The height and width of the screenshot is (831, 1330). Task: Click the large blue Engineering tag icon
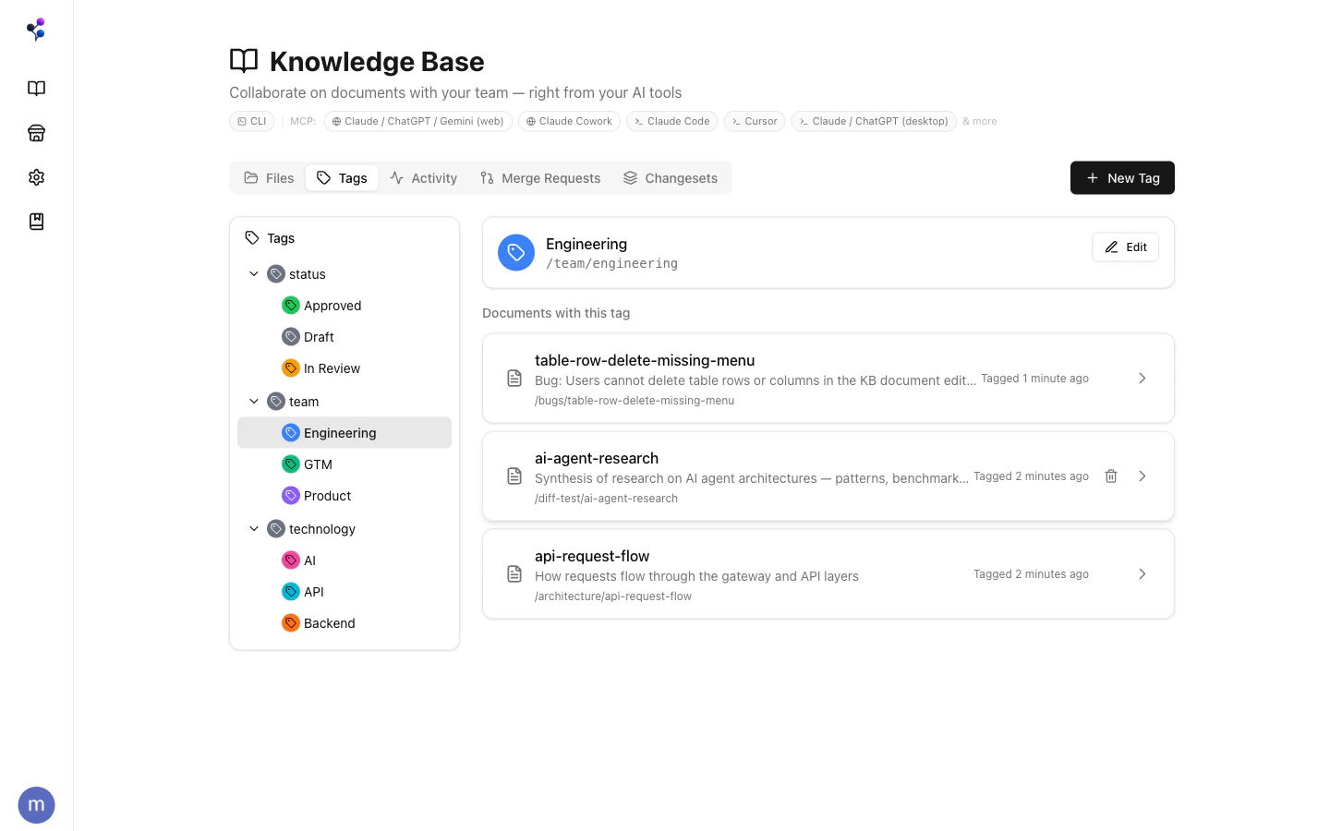[x=516, y=253]
